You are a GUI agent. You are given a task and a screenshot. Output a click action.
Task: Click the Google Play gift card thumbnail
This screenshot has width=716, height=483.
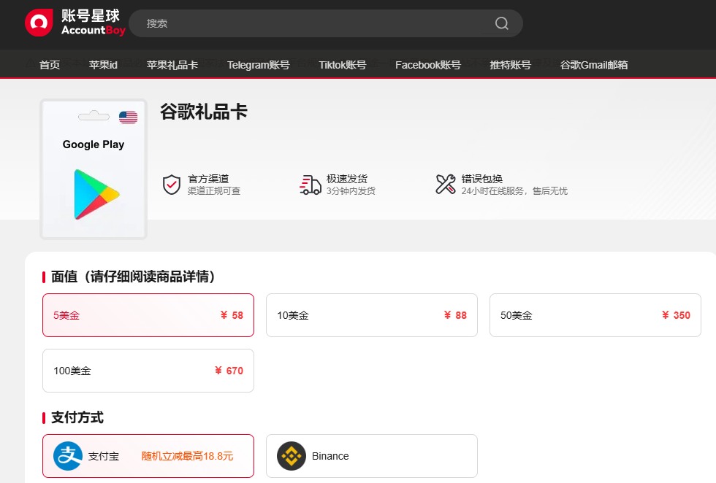coord(94,169)
